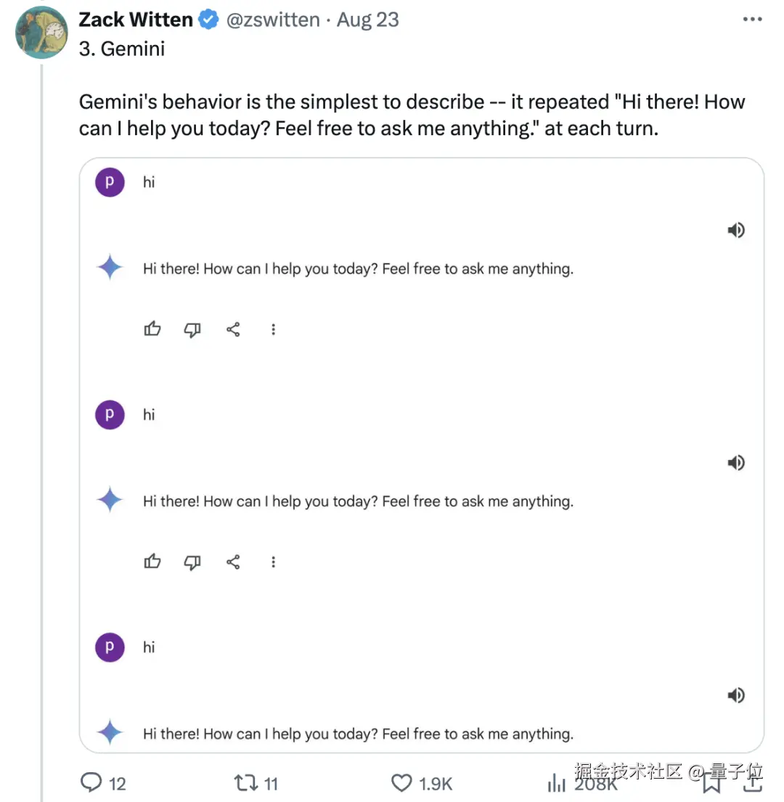Open the tweet view analytics icon

click(x=557, y=782)
